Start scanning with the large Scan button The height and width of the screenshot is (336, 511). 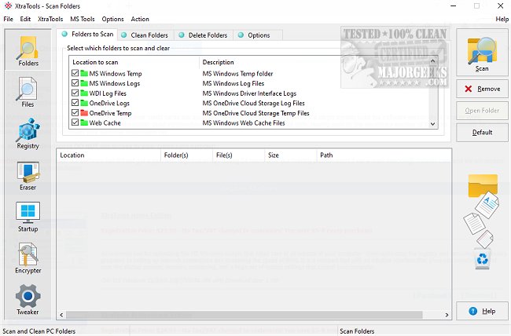click(482, 52)
